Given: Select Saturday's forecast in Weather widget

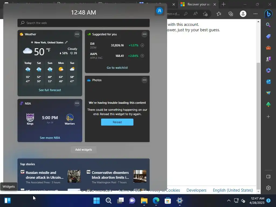Looking at the screenshot, I should pos(39,73).
